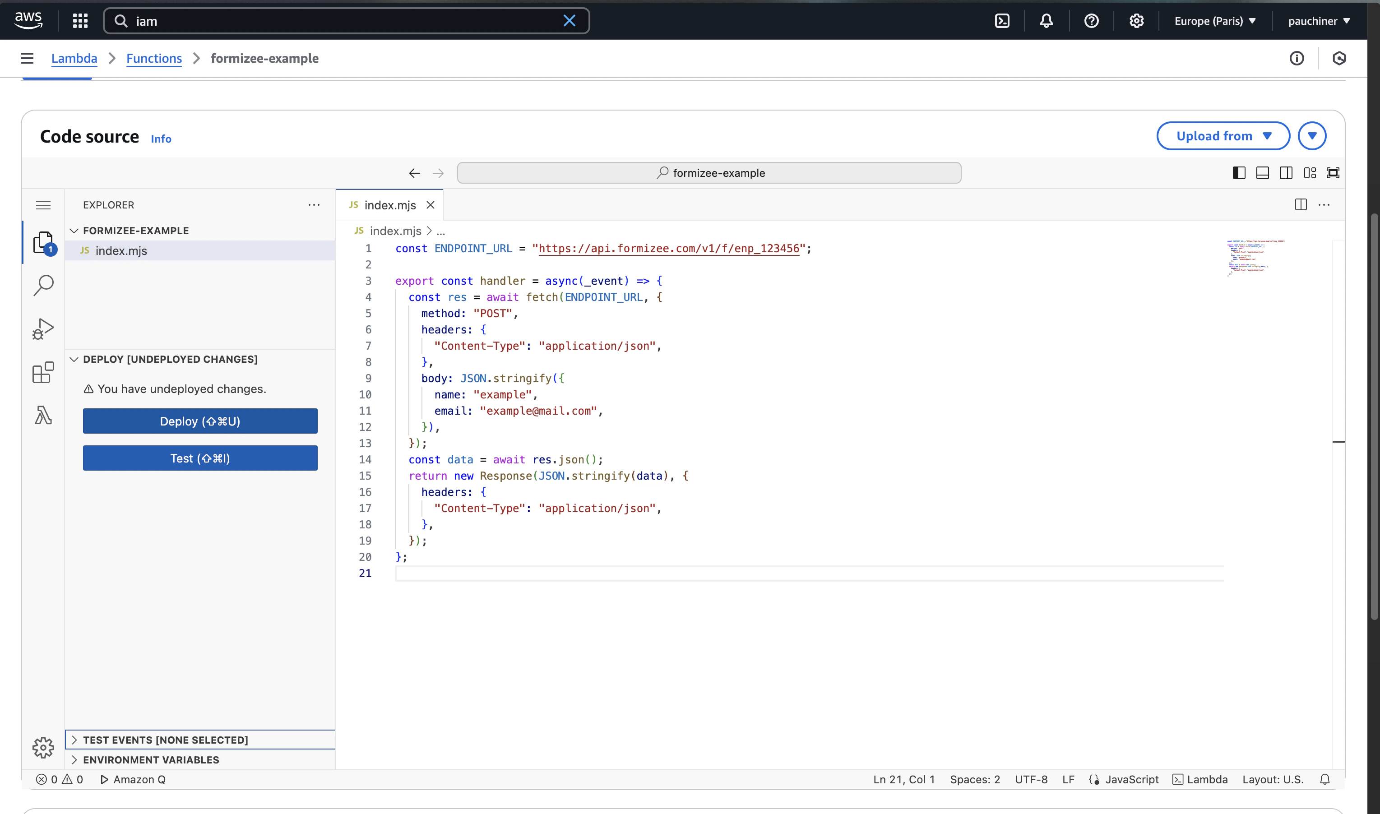Open the pauchiner account menu
Viewport: 1380px width, 814px height.
1319,21
